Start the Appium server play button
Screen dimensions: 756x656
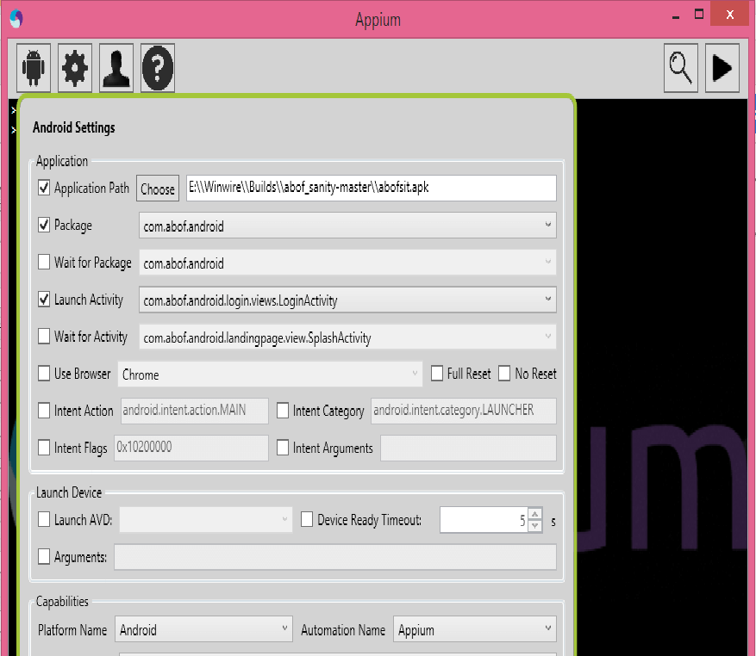coord(722,68)
